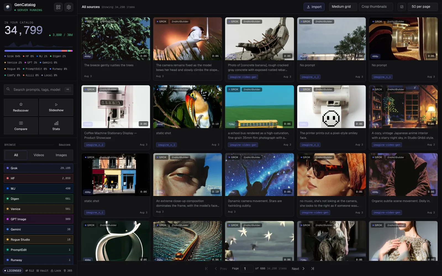
Task: Open the school bus video thumbnail
Action: [x=259, y=107]
